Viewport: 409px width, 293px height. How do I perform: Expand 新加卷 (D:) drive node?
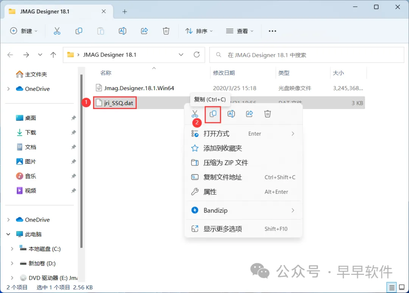click(x=12, y=263)
